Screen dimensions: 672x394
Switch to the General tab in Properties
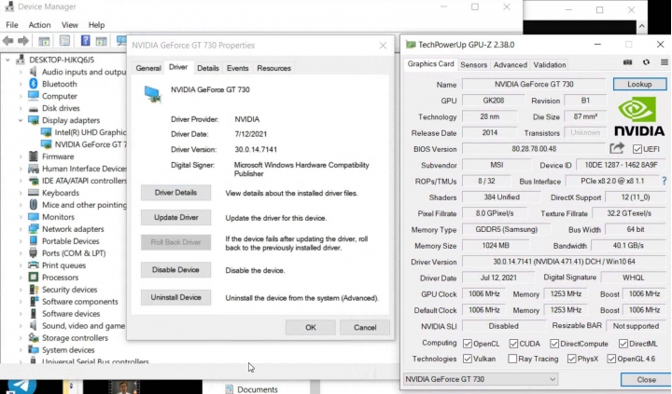click(148, 68)
